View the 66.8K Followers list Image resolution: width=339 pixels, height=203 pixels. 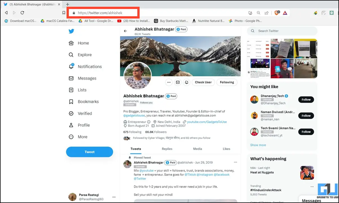(156, 132)
